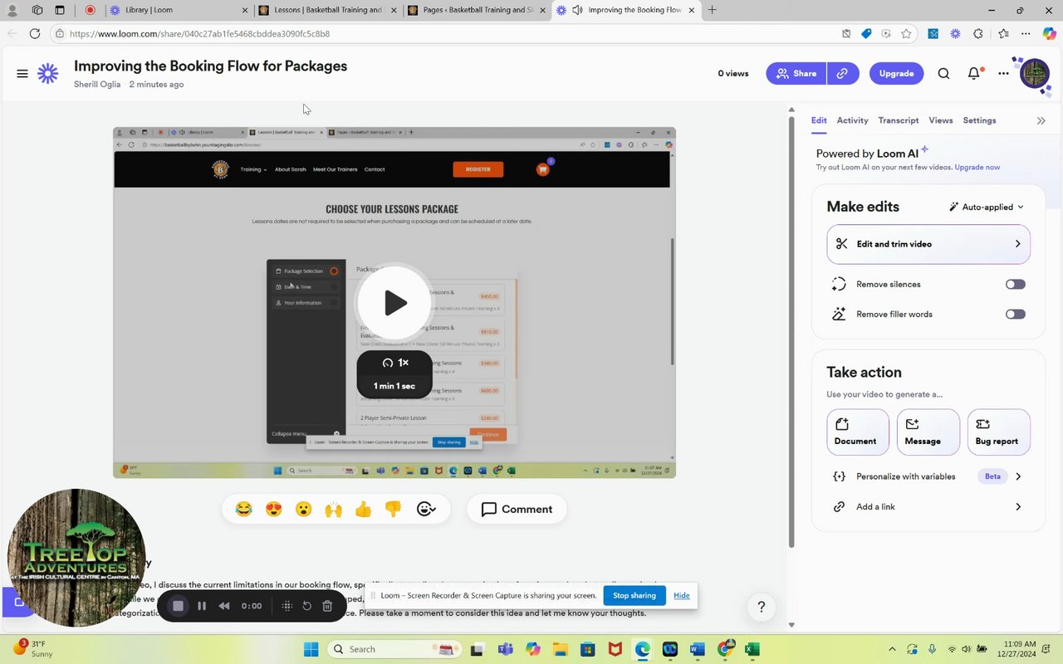
Task: Click the Windows taskbar Search box
Action: pyautogui.click(x=395, y=649)
